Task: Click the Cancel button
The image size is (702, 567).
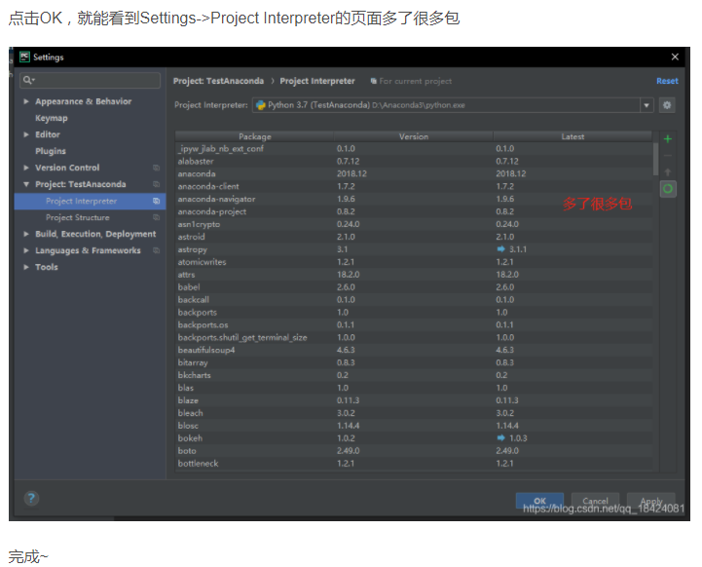Action: (596, 501)
